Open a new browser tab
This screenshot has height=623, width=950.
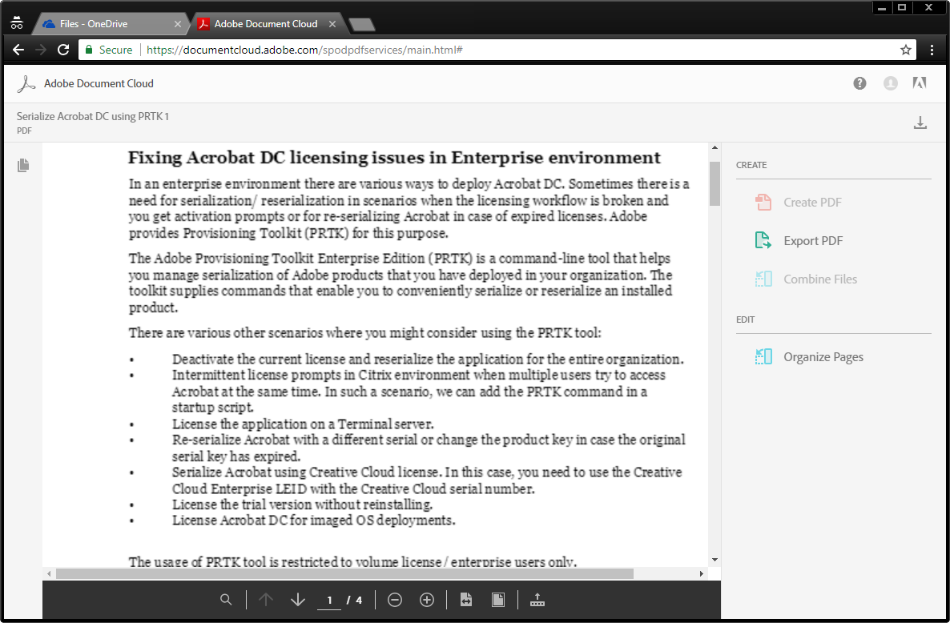tap(362, 24)
